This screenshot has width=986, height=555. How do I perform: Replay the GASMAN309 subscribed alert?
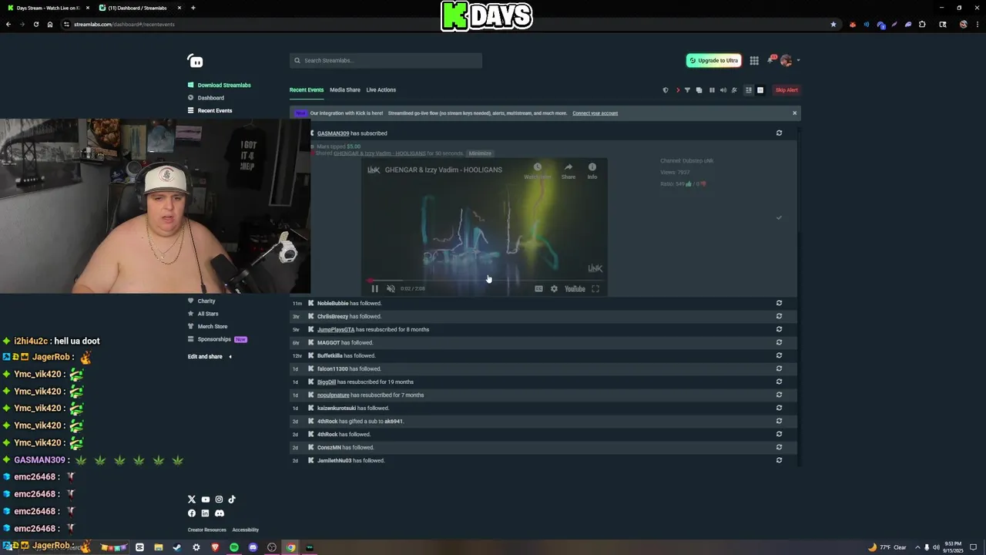(779, 133)
